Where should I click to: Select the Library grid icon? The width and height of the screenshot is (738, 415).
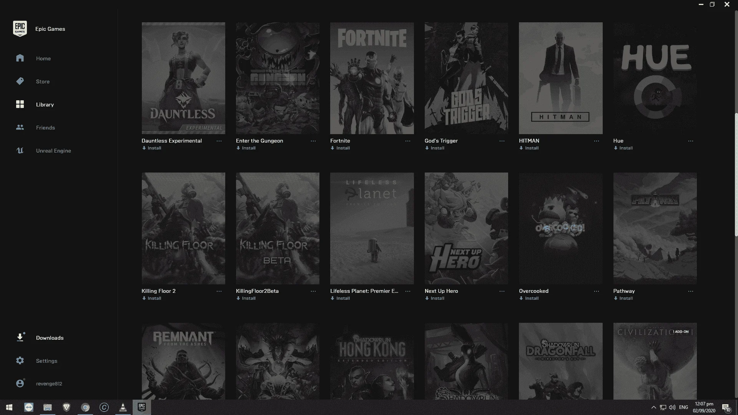click(x=20, y=104)
